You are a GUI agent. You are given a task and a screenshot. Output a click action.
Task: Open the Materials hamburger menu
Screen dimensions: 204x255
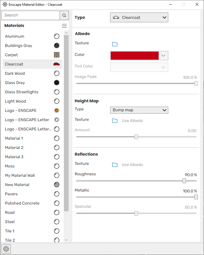pyautogui.click(x=64, y=26)
